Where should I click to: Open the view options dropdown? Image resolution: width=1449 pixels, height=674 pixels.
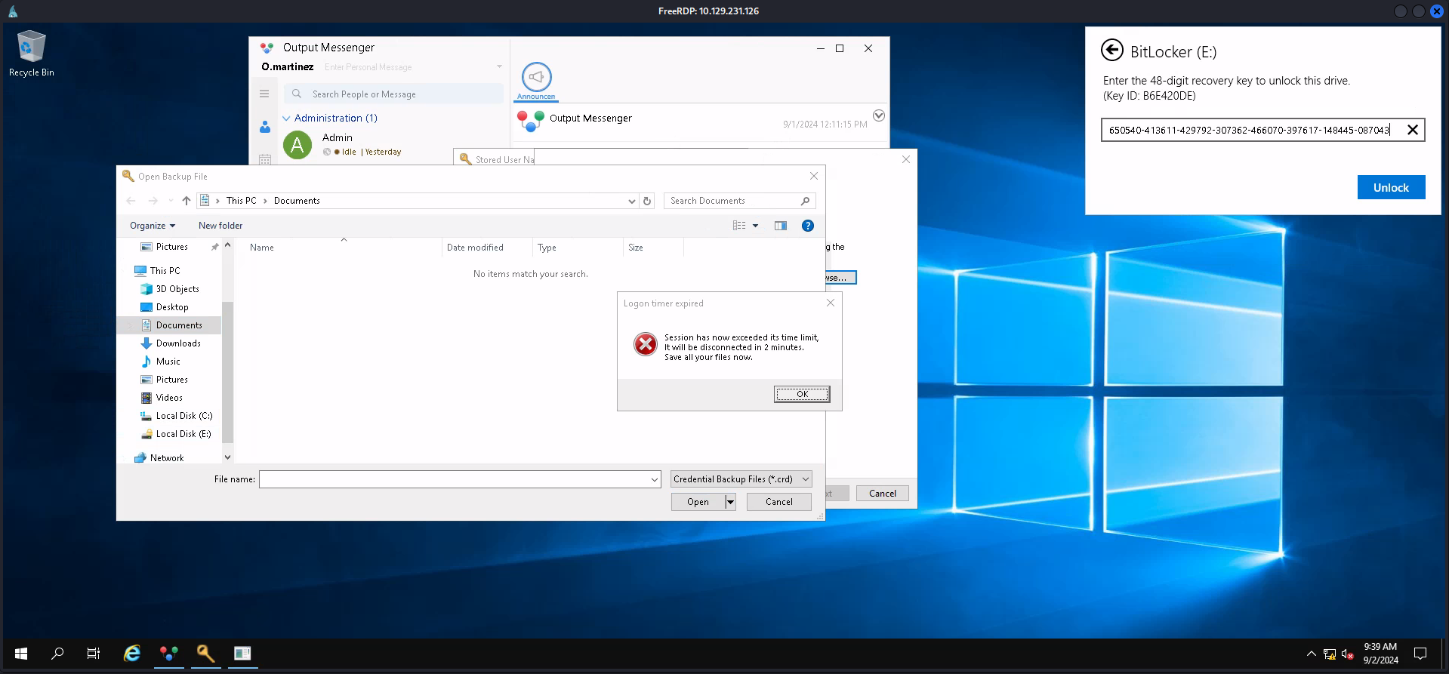click(x=755, y=226)
